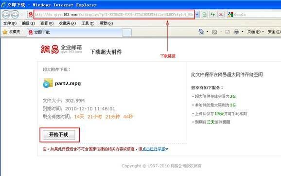Click the Print icon
The height and width of the screenshot is (176, 281).
tap(236, 32)
